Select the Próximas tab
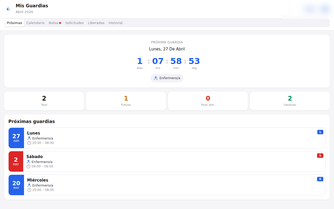The height and width of the screenshot is (209, 334). tap(15, 23)
